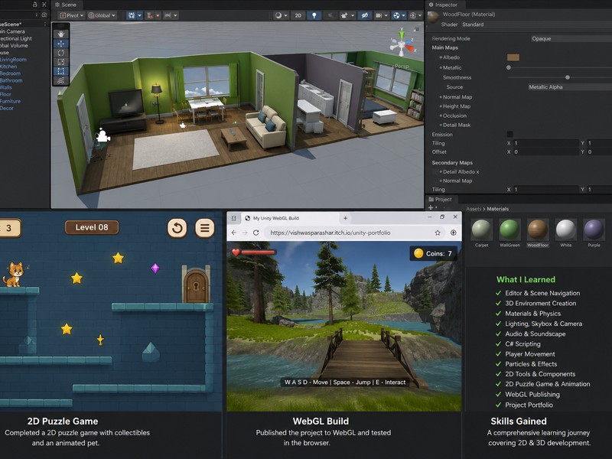612x459 pixels.
Task: Toggle scene lighting lightbulb button
Action: (314, 15)
